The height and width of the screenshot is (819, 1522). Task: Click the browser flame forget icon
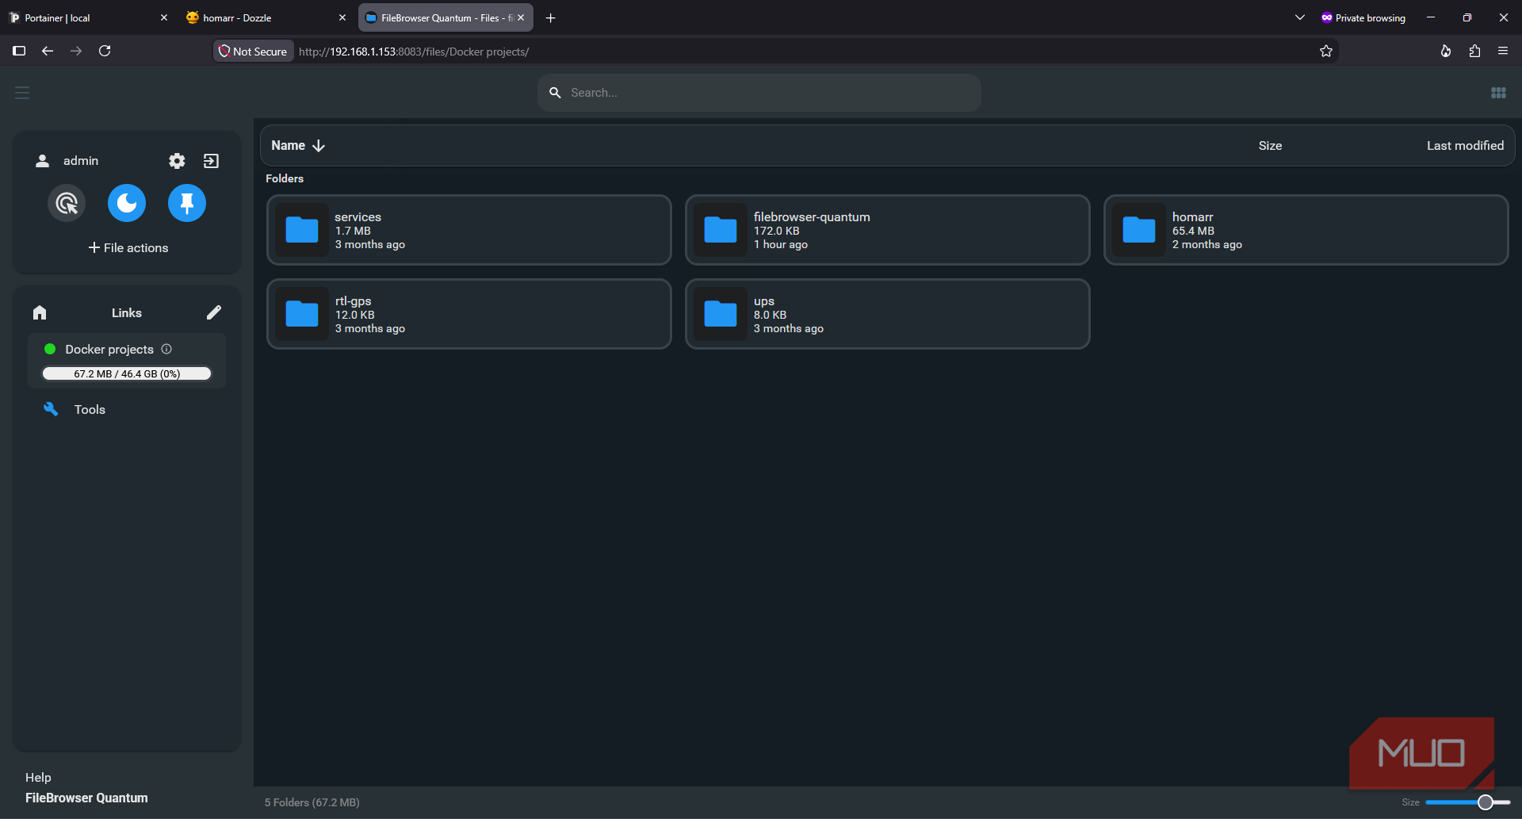click(1446, 51)
